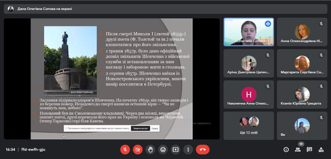331x159 pixels.
Task: Click muted mic icon on Аріна Дмитрівна tile
Action: (268, 55)
